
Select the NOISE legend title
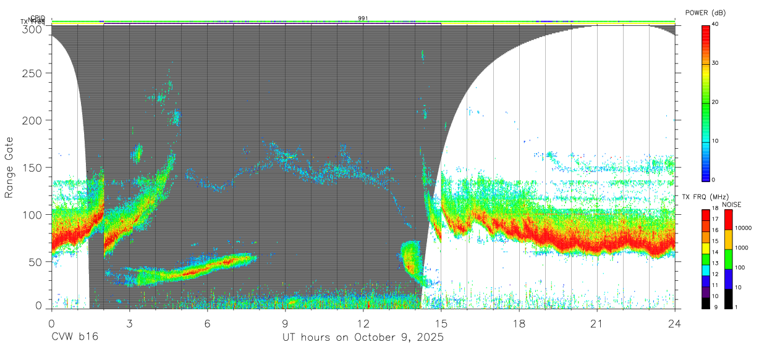coord(733,204)
